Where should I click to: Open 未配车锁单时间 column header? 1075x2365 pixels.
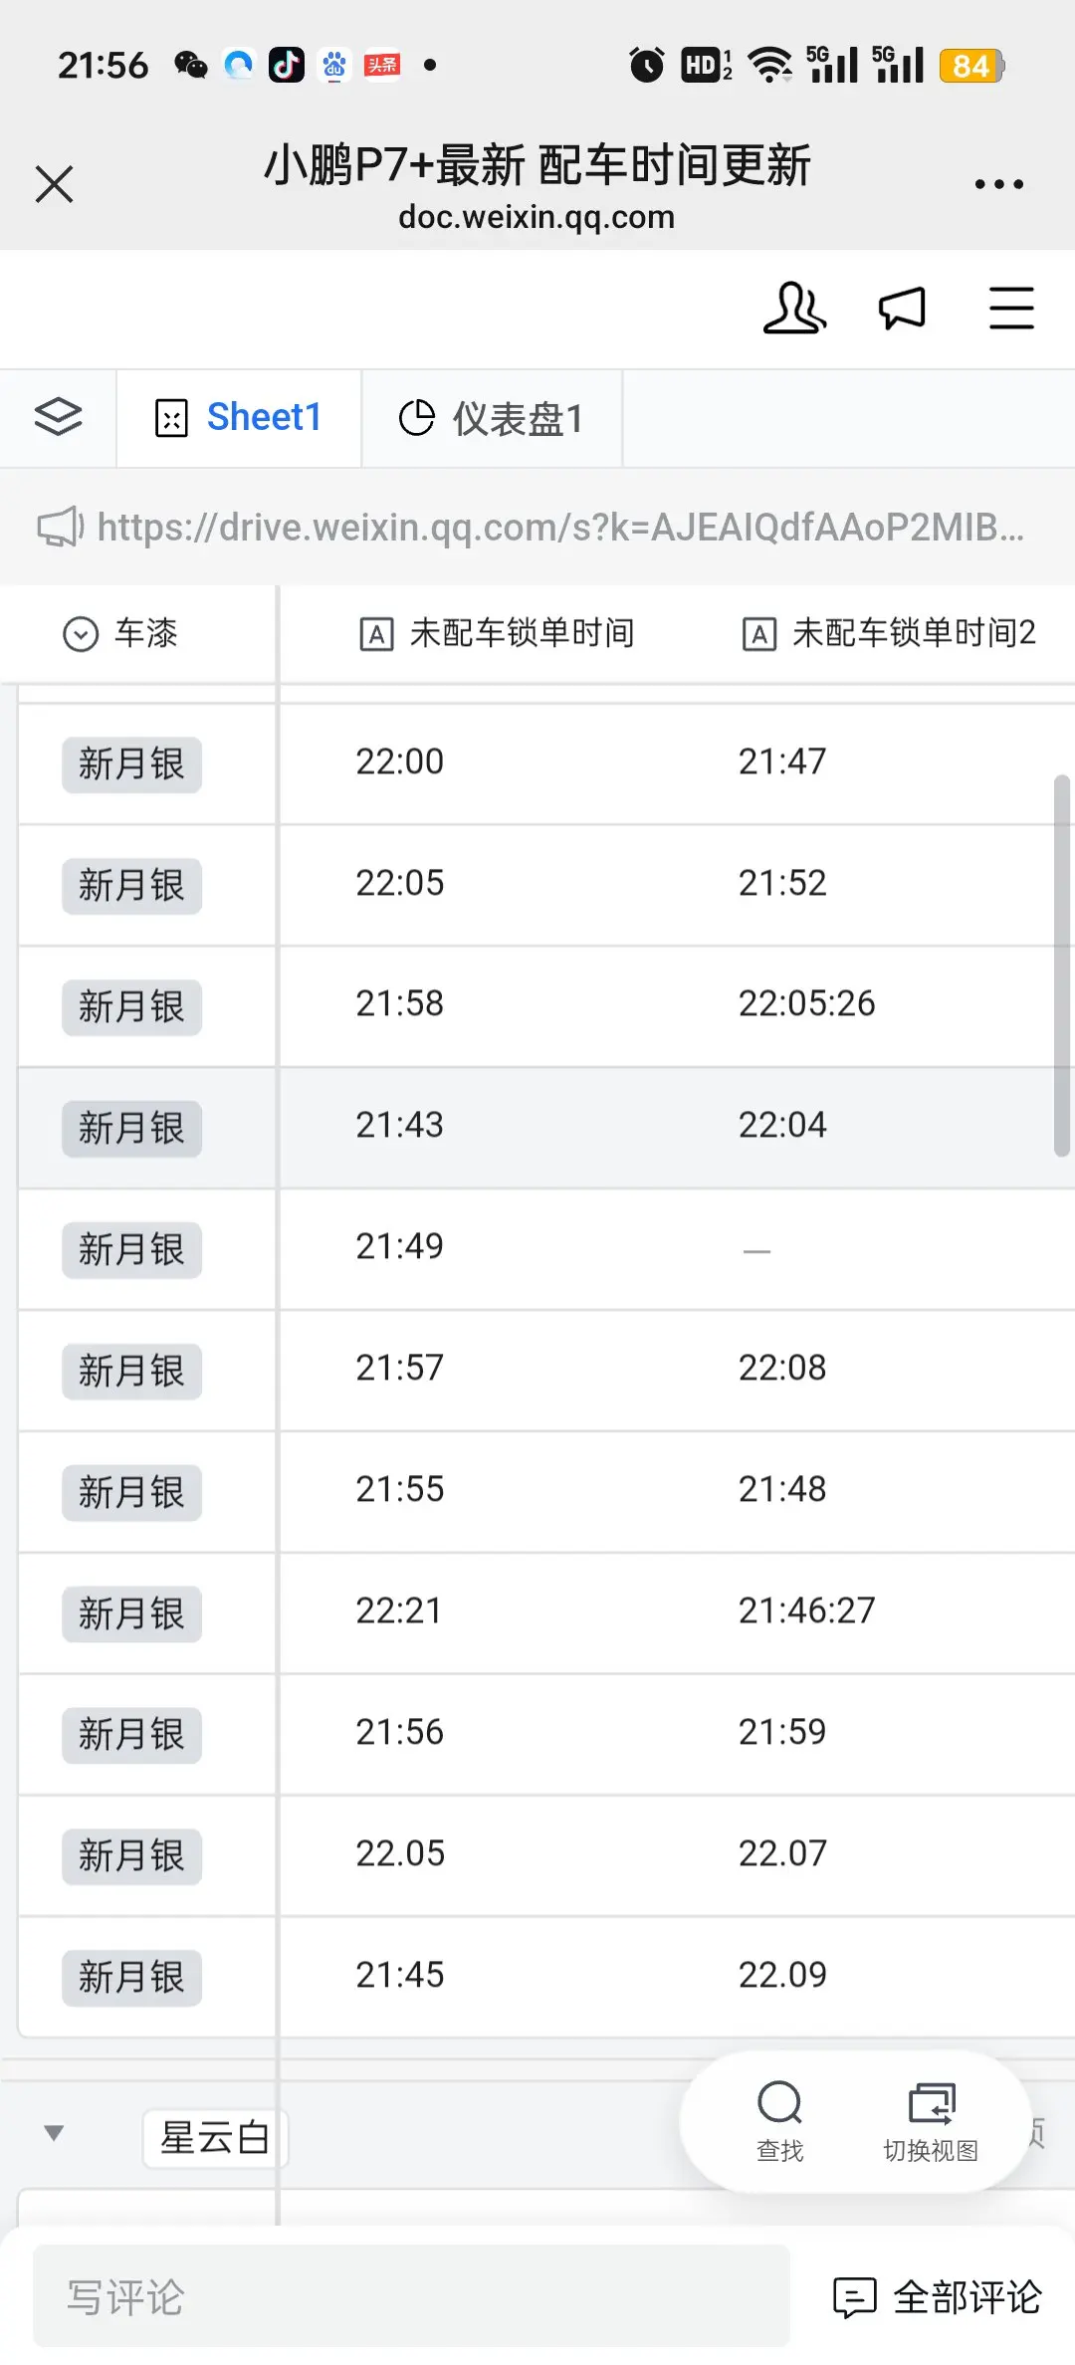click(x=497, y=633)
